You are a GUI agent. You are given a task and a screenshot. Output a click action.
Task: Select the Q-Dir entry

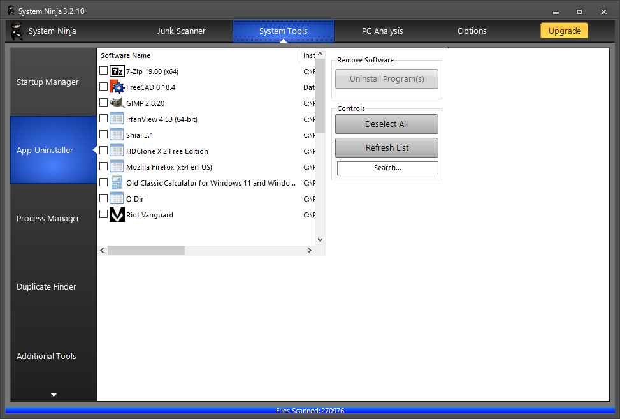pos(135,199)
